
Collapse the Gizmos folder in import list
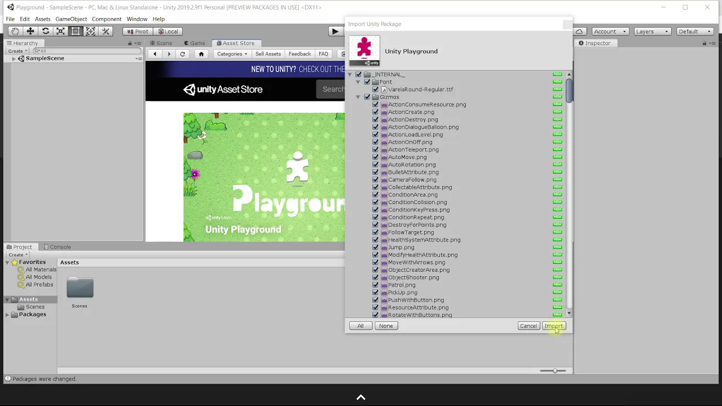pos(358,97)
